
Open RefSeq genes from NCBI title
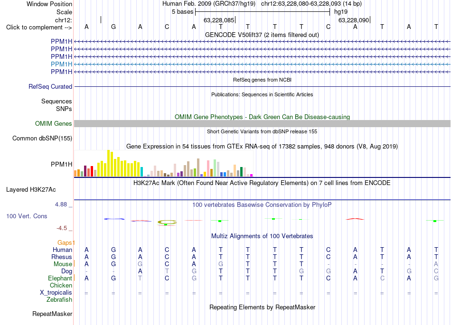click(262, 80)
